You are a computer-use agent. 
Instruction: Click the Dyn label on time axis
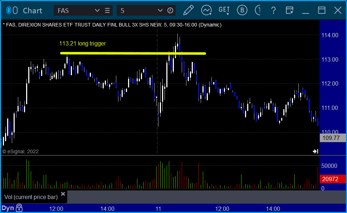coord(8,208)
